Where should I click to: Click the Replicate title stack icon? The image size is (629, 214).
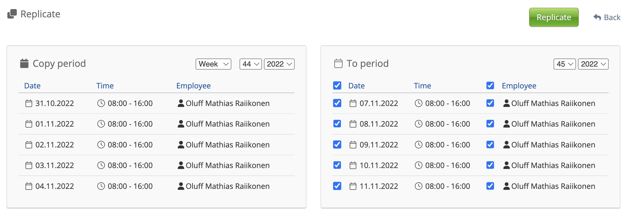point(12,14)
